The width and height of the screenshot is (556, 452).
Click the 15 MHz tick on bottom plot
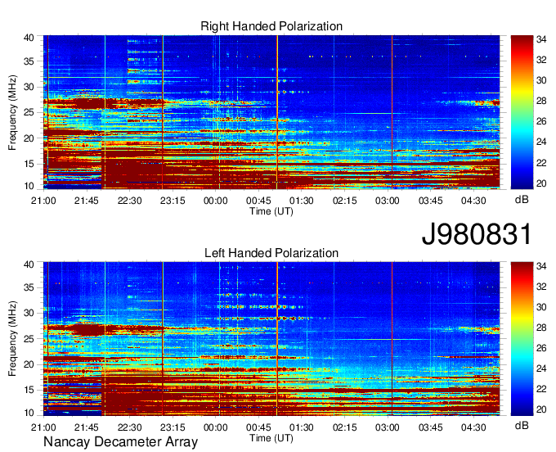[x=29, y=390]
